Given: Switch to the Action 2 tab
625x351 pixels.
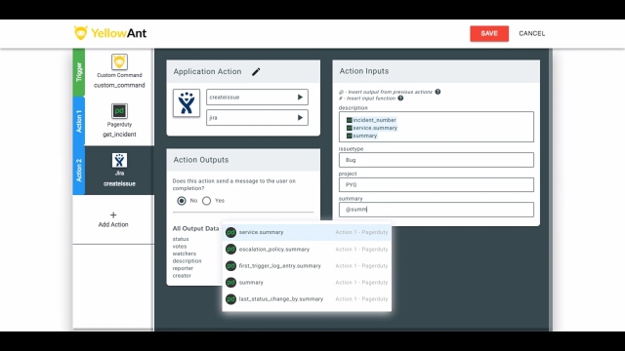Looking at the screenshot, I should point(79,171).
